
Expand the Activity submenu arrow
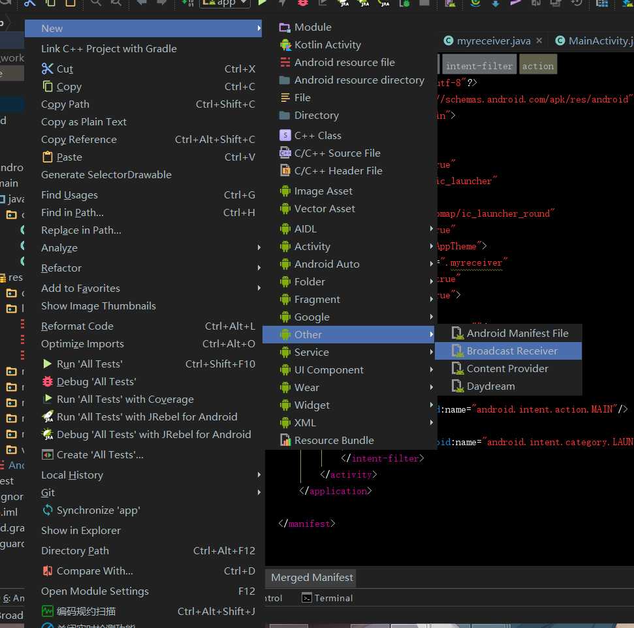click(432, 246)
